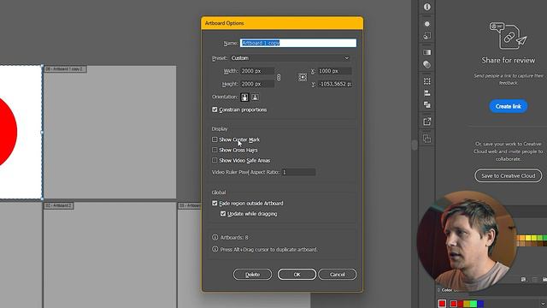
Task: Open the Asset Export panel icon
Action: (427, 121)
